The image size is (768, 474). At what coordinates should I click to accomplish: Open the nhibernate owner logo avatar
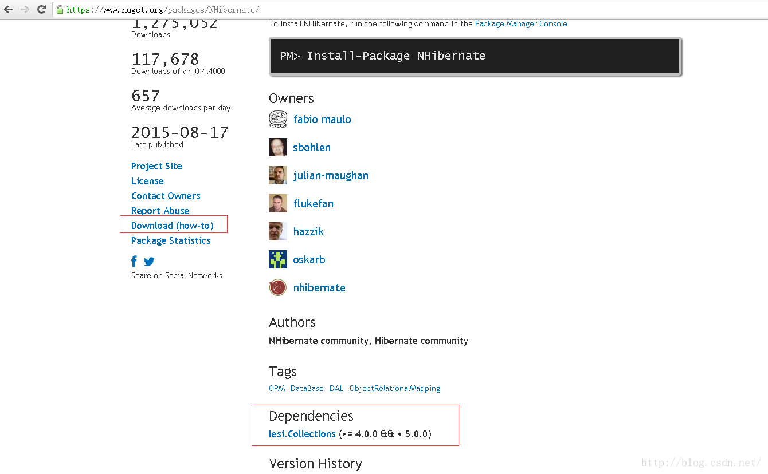pos(278,287)
